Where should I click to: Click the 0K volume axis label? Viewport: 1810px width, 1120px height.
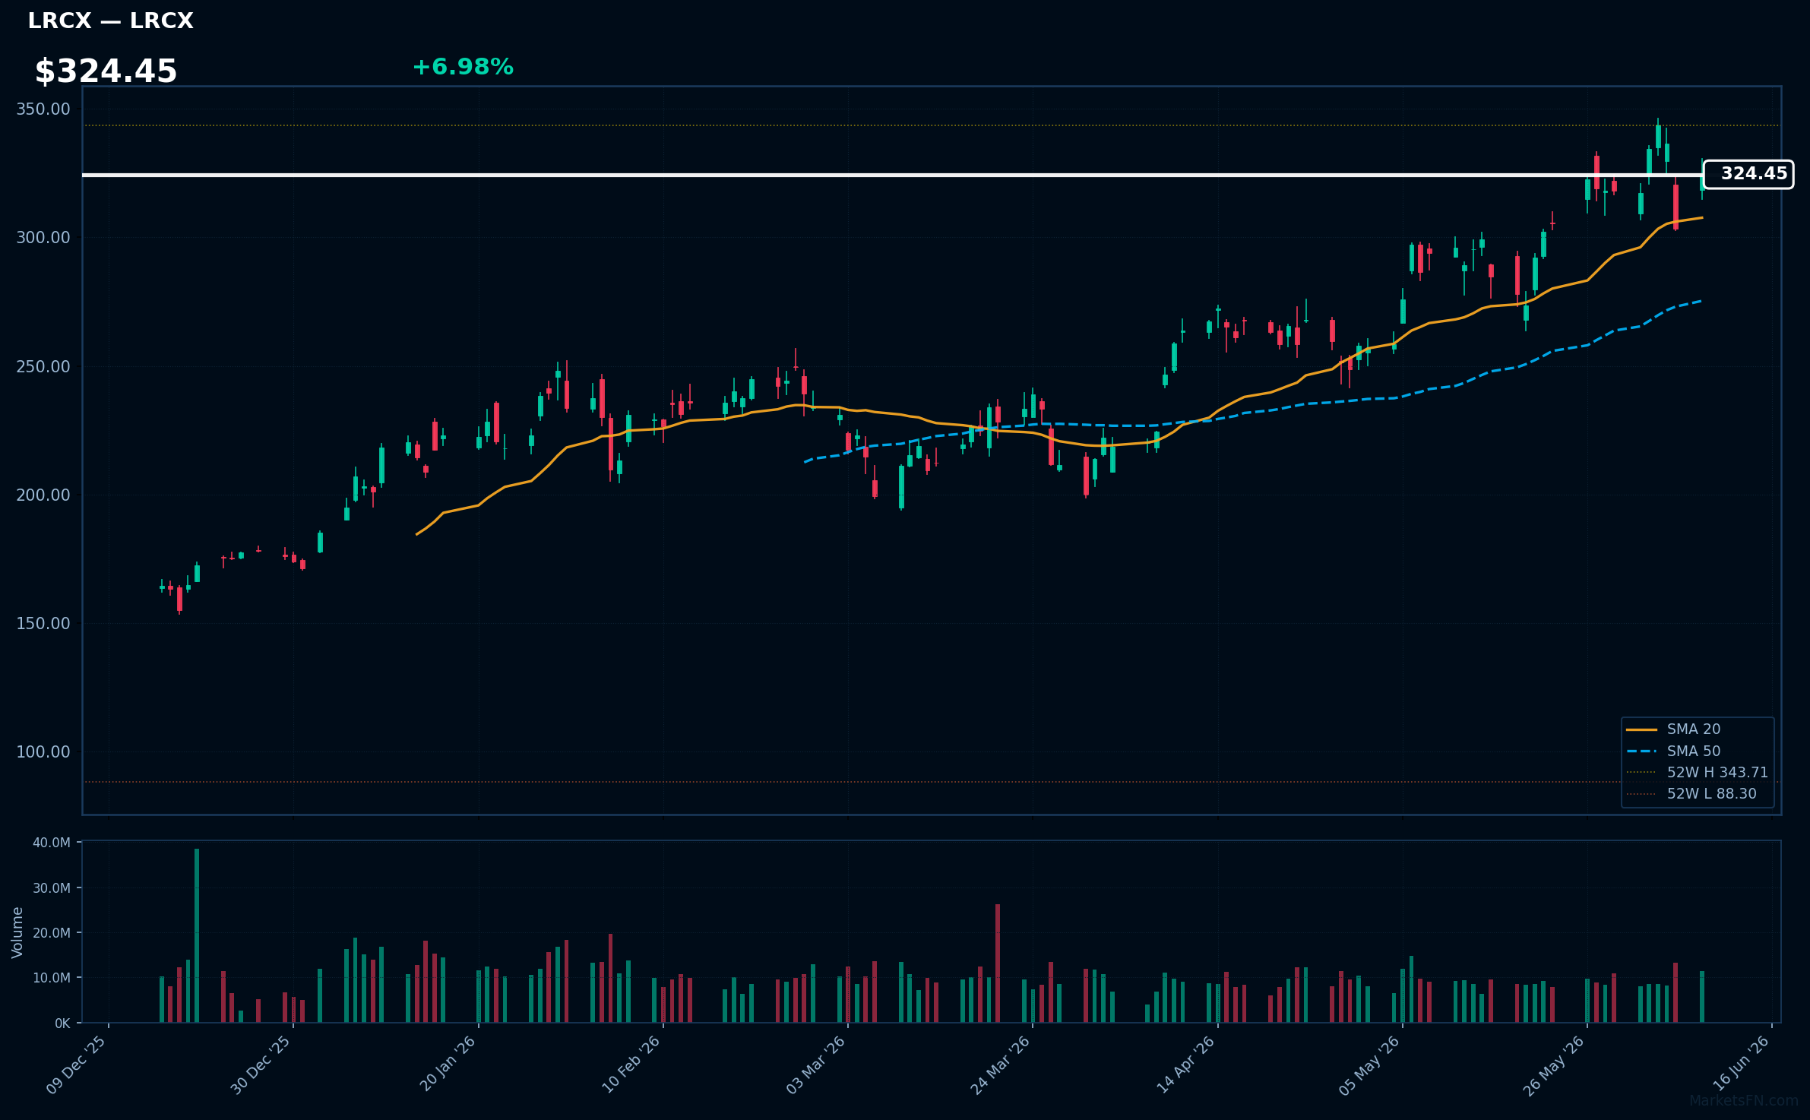pos(62,1024)
